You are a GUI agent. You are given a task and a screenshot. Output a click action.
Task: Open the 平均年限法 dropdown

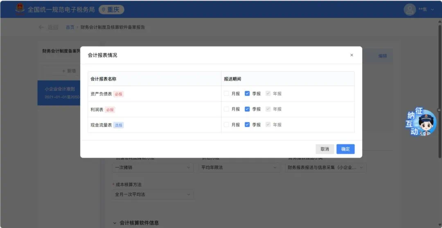pos(239,167)
